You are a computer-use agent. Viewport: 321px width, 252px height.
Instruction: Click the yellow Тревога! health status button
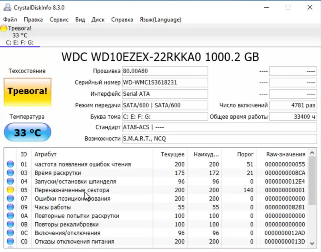pyautogui.click(x=28, y=92)
